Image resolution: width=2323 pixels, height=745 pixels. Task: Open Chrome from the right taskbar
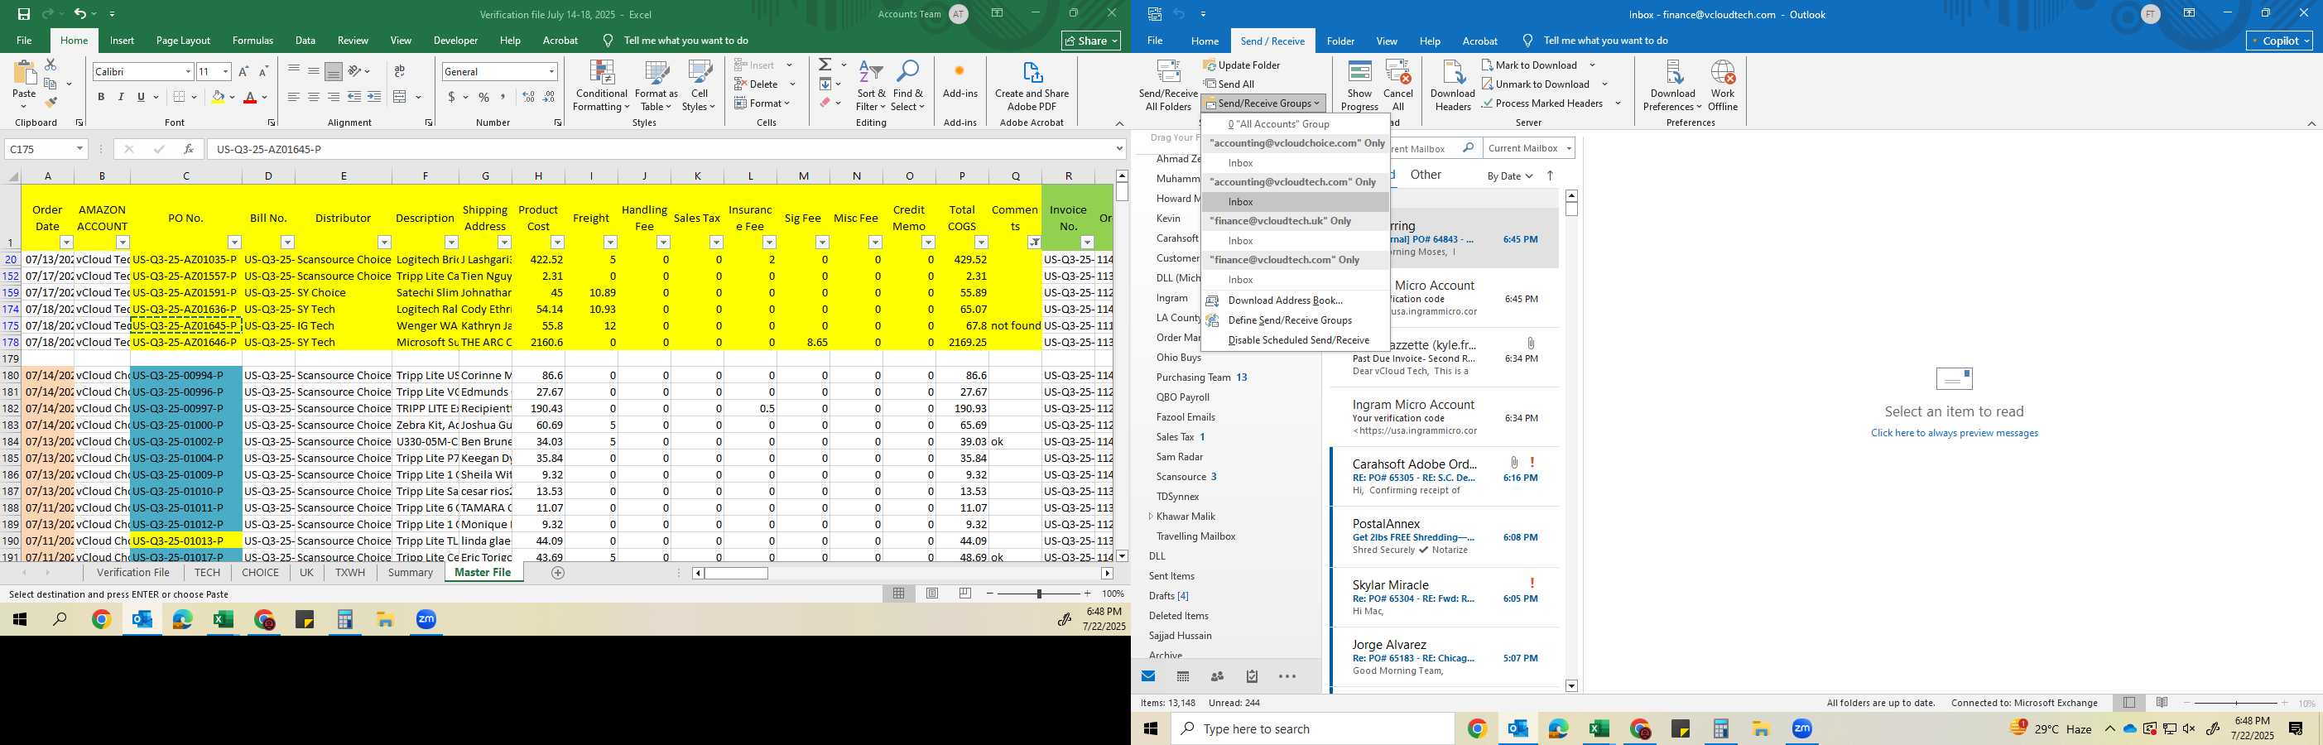pyautogui.click(x=1476, y=728)
